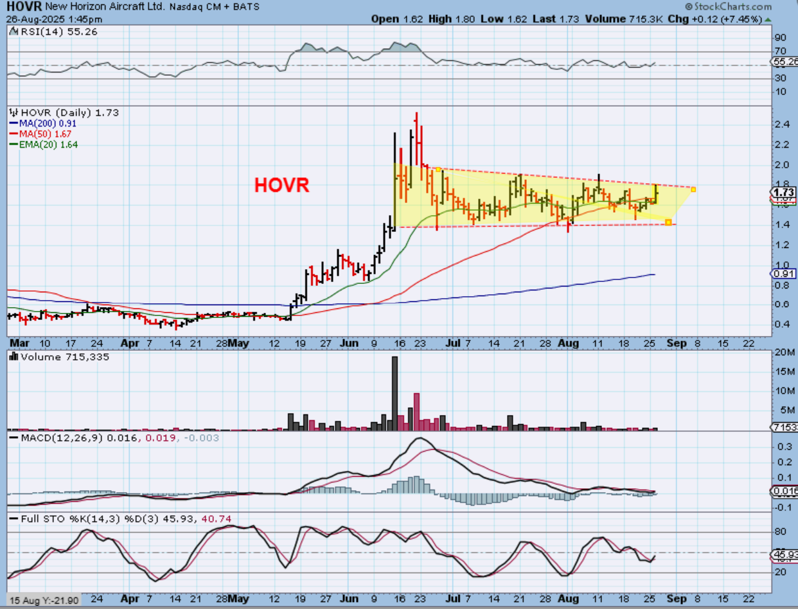Click the volume bars icon beside Volume 715,335
This screenshot has width=798, height=609.
click(13, 357)
